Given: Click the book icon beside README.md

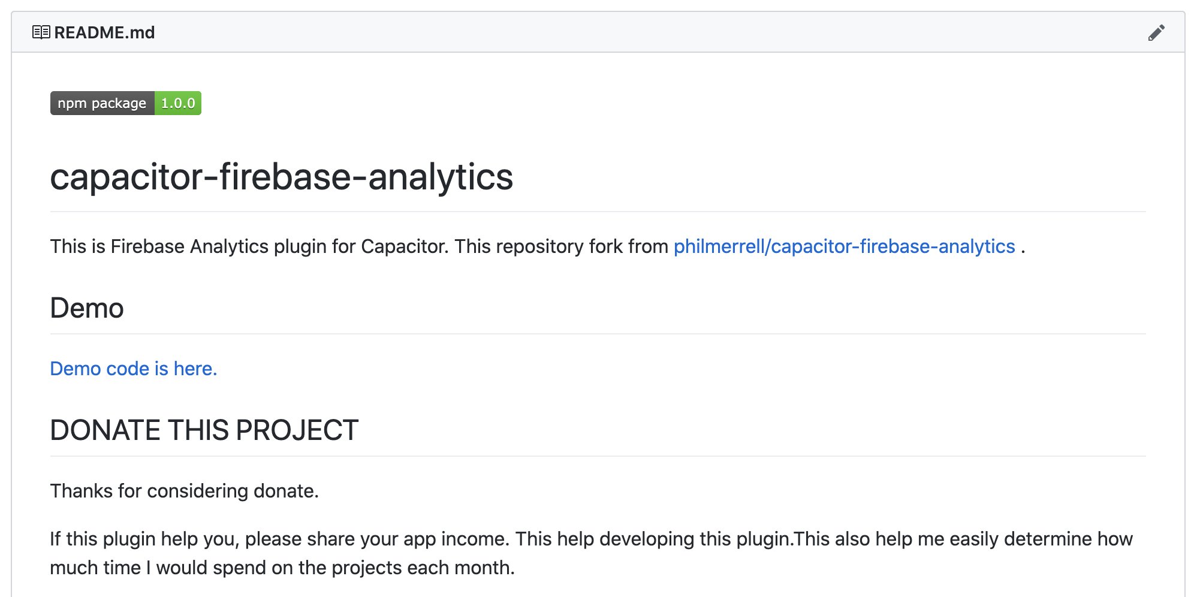Looking at the screenshot, I should coord(41,32).
